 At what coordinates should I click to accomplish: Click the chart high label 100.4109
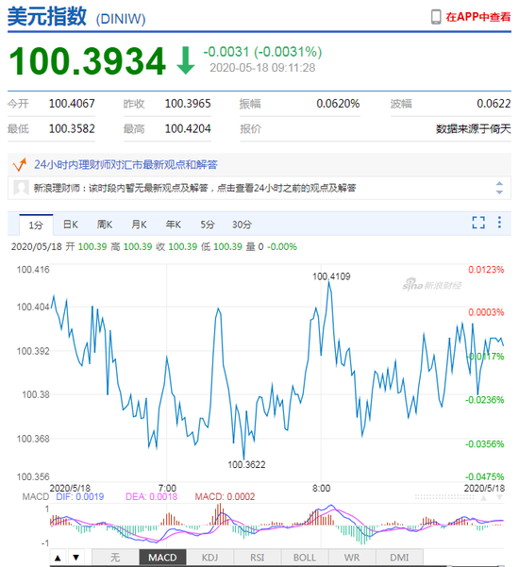point(331,276)
